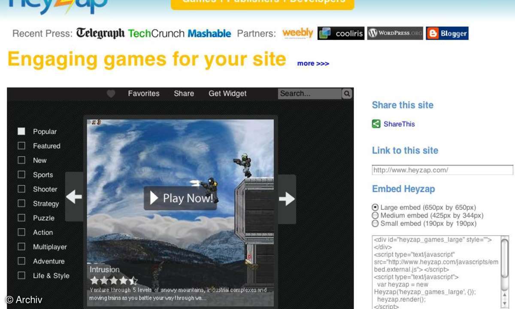The height and width of the screenshot is (309, 515).
Task: Select Large embed radio option
Action: pos(375,207)
